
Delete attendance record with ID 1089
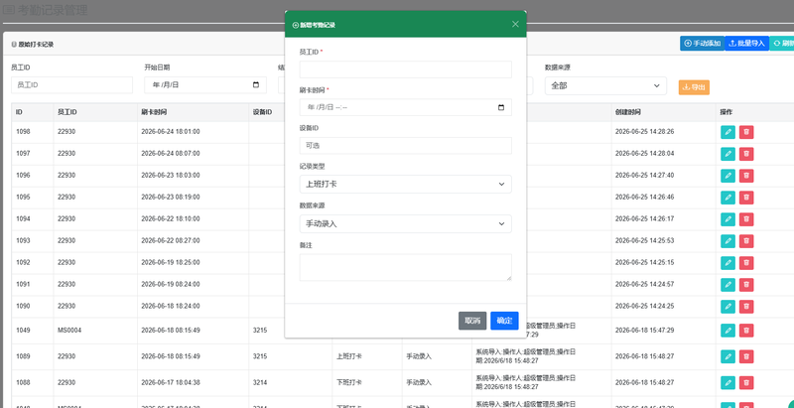tap(746, 356)
